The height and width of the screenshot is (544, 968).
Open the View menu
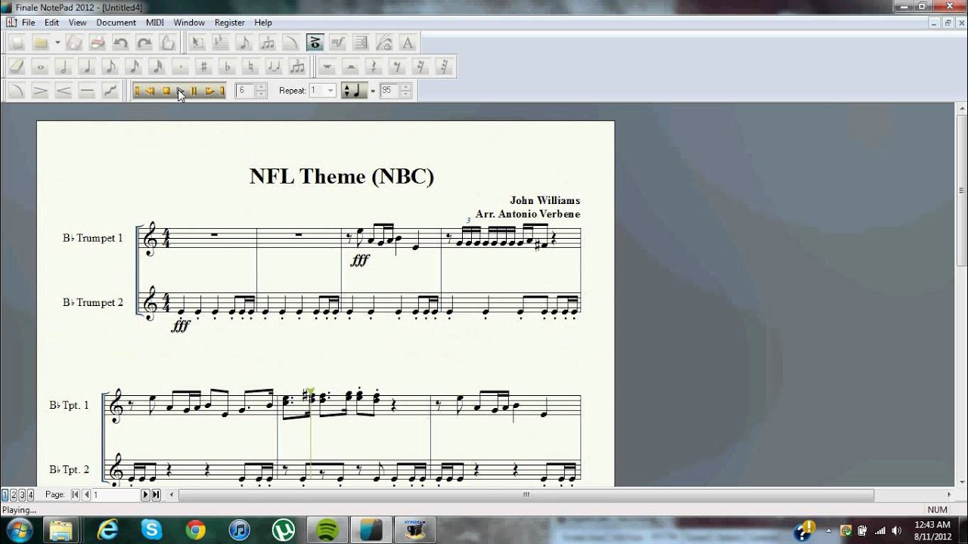pos(77,23)
